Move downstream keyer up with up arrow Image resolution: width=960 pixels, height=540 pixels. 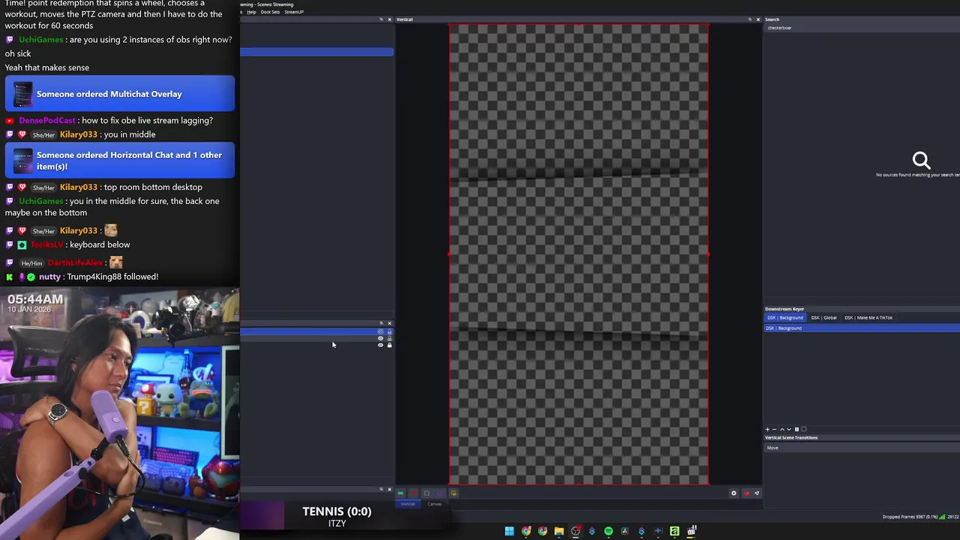(x=782, y=430)
